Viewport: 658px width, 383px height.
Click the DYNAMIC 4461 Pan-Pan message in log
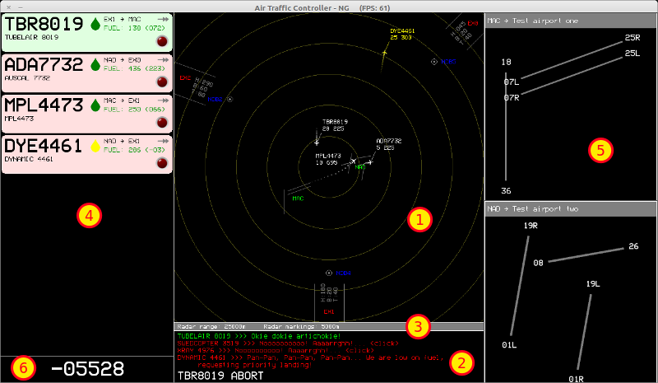coord(313,357)
